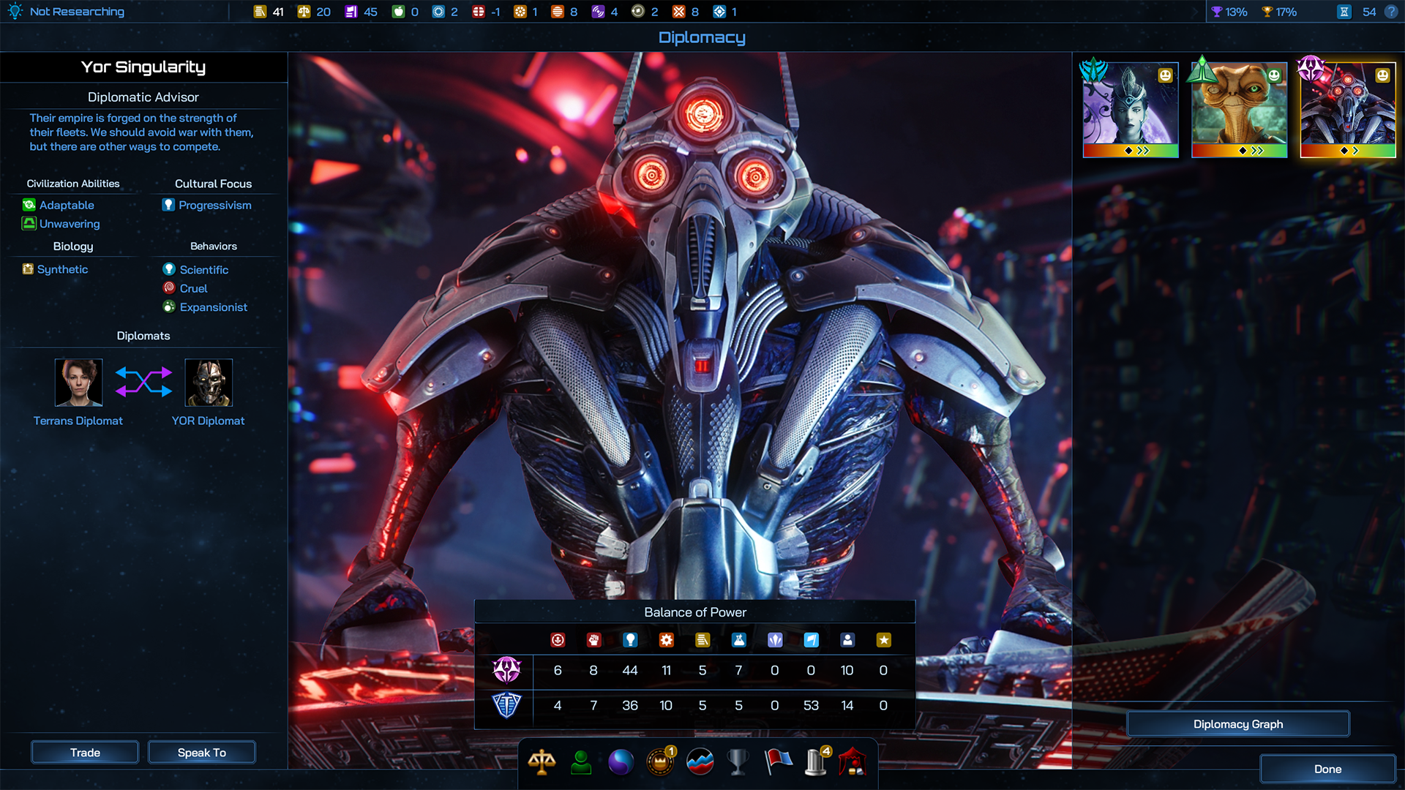Click the light-blue flag column icon
The image size is (1405, 790).
[x=811, y=640]
